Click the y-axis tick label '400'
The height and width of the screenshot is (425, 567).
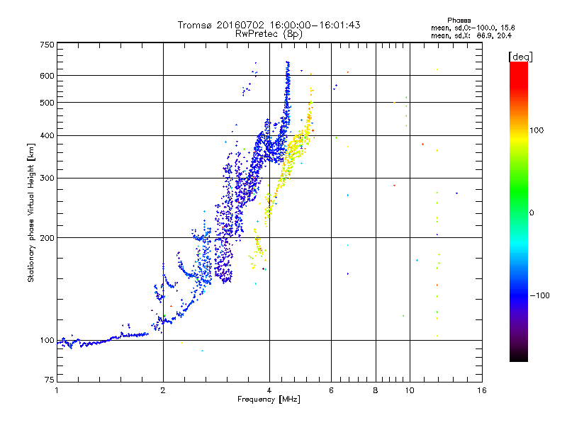(47, 136)
